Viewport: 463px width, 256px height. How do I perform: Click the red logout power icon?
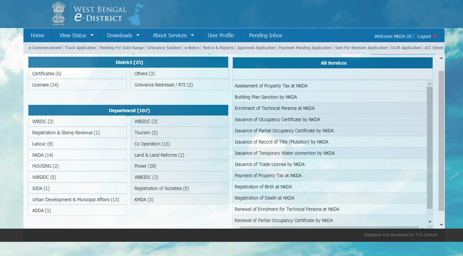(435, 36)
